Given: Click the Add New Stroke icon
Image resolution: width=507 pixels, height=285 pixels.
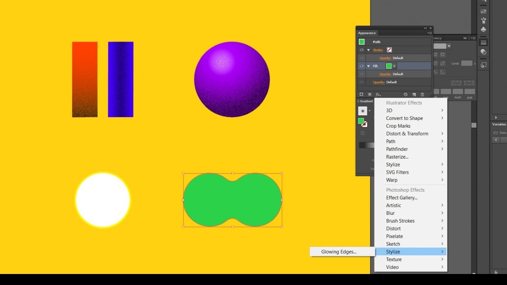Looking at the screenshot, I should 361,94.
